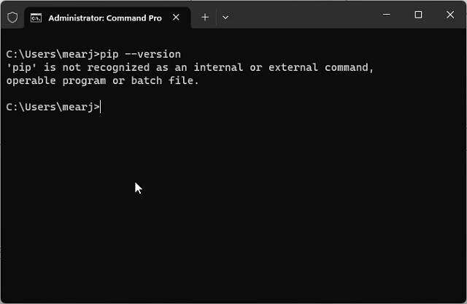Expand the new tab profile dropdown
The image size is (467, 304).
[x=225, y=17]
